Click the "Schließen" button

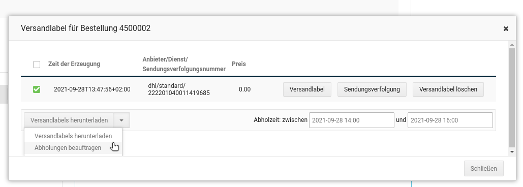click(x=484, y=168)
